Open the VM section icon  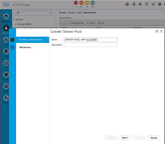tap(6, 63)
